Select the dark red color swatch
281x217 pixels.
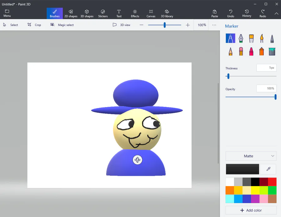[264, 182]
